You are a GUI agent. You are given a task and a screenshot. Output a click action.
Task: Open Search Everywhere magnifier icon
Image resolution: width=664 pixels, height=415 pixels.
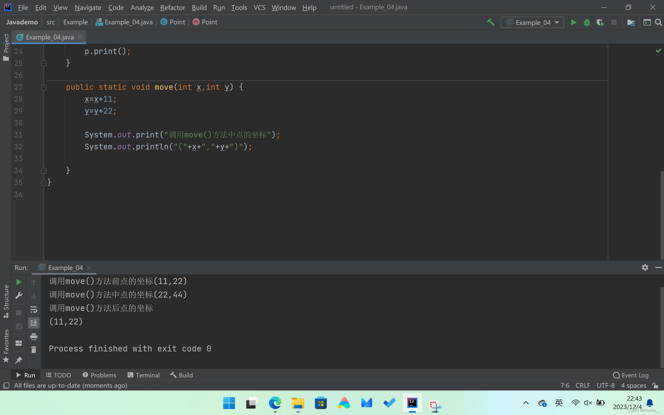pos(658,22)
